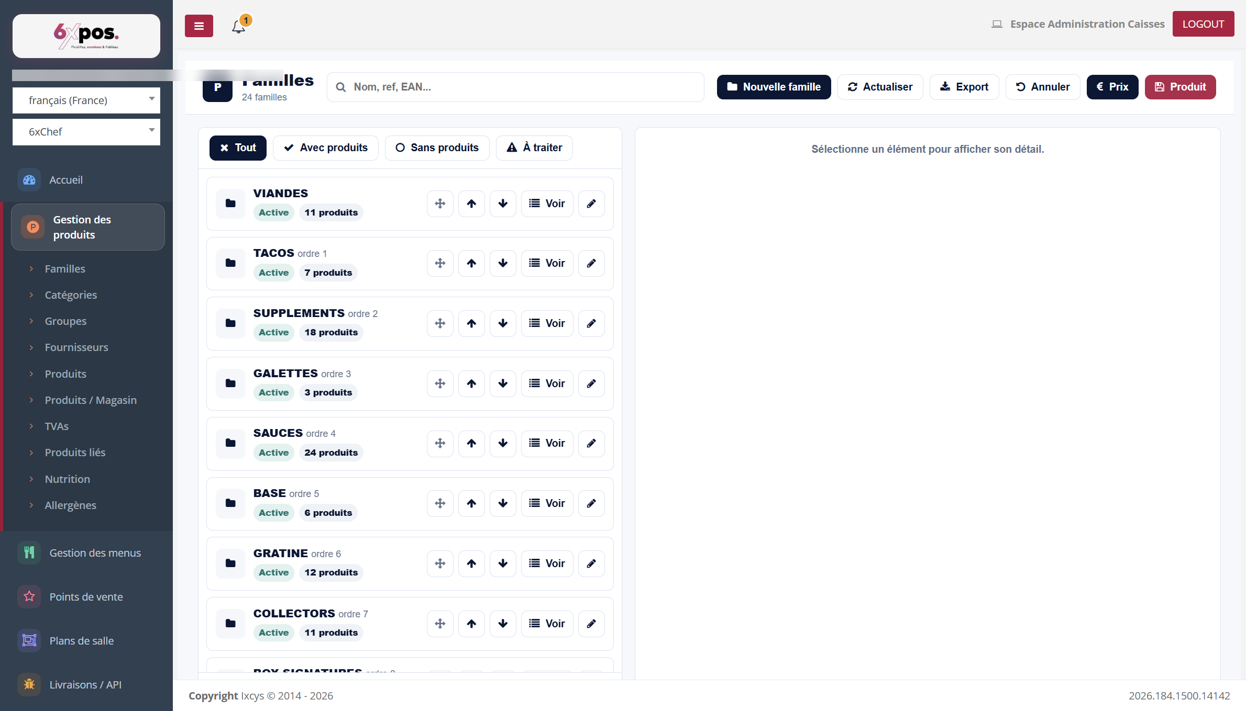Click the Active badge of GALETTES

(x=273, y=393)
